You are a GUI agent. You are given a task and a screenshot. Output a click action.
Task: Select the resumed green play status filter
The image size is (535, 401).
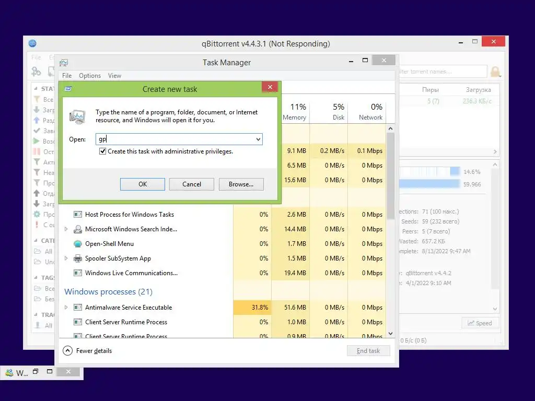pyautogui.click(x=44, y=141)
